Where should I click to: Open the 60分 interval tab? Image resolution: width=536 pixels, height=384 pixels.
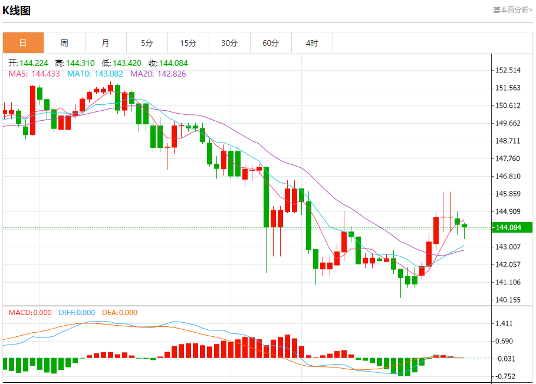point(271,43)
